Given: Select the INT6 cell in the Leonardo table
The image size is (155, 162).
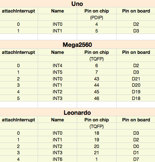Looking at the screenshot, I should [x=58, y=159].
